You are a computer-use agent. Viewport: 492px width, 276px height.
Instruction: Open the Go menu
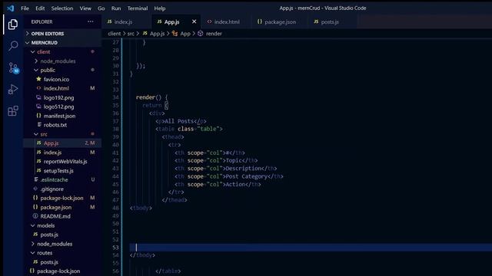(101, 8)
